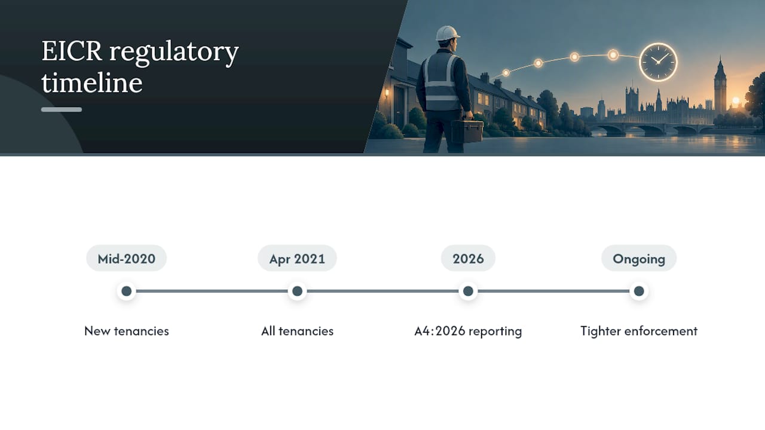Click the 2026 milestone dot
The width and height of the screenshot is (765, 430).
468,291
